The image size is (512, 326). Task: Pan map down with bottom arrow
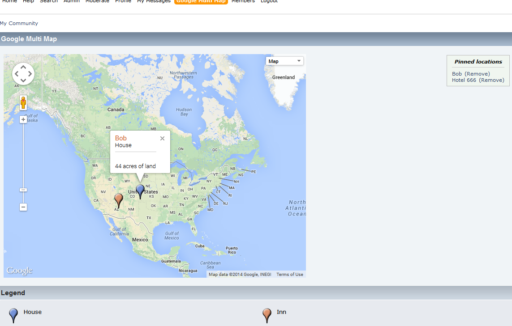23,80
